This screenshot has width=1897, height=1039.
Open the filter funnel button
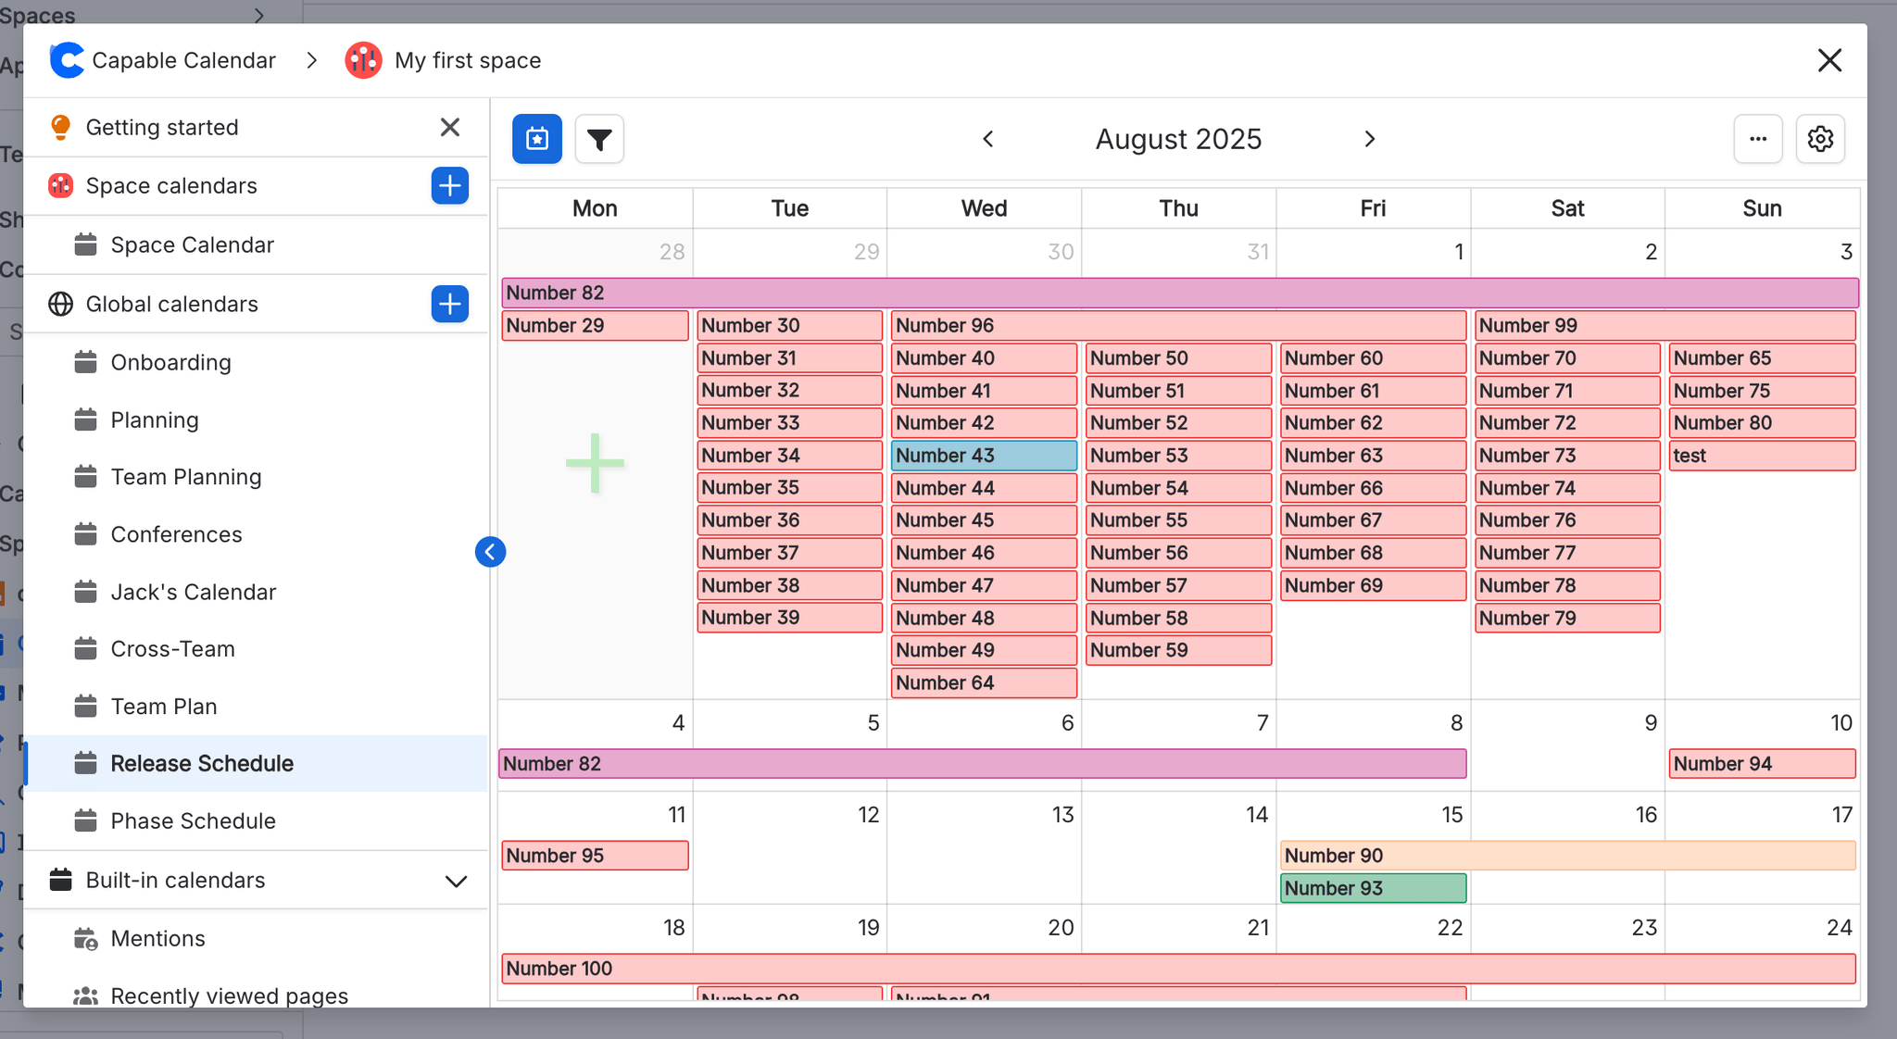pos(599,139)
